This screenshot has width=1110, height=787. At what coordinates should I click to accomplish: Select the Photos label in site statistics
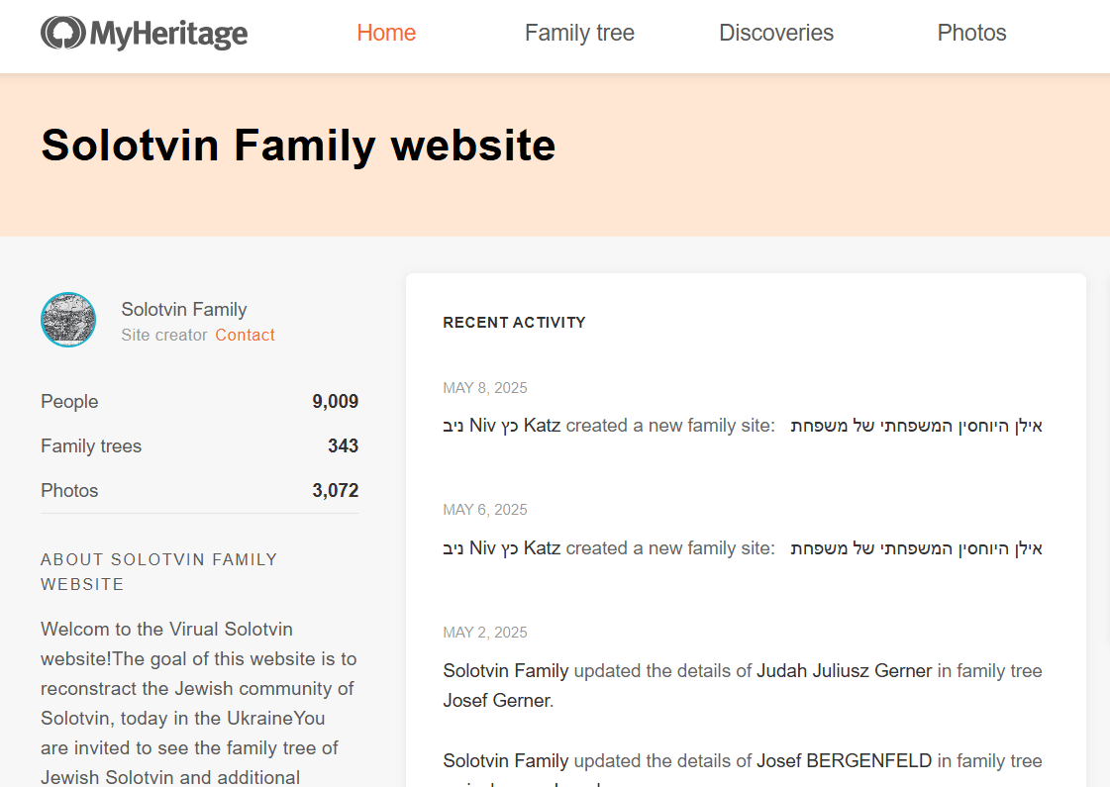69,490
